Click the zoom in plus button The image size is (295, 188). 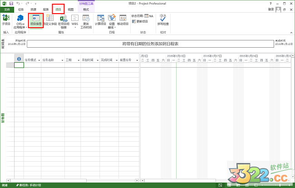tap(289, 185)
